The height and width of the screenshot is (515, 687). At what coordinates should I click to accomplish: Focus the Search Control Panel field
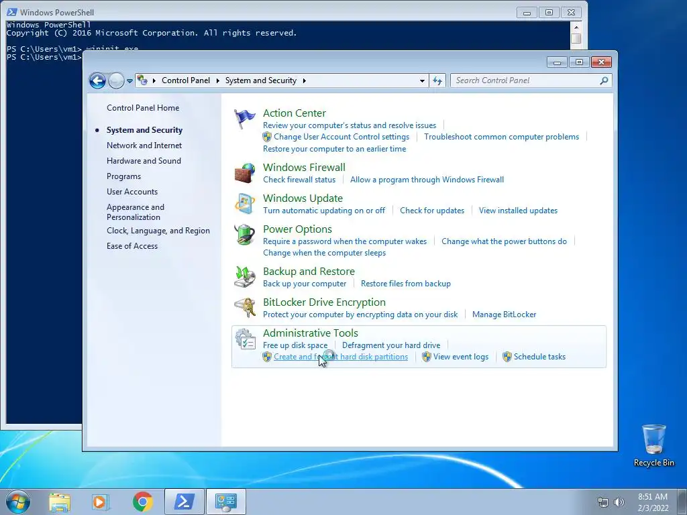coord(531,80)
